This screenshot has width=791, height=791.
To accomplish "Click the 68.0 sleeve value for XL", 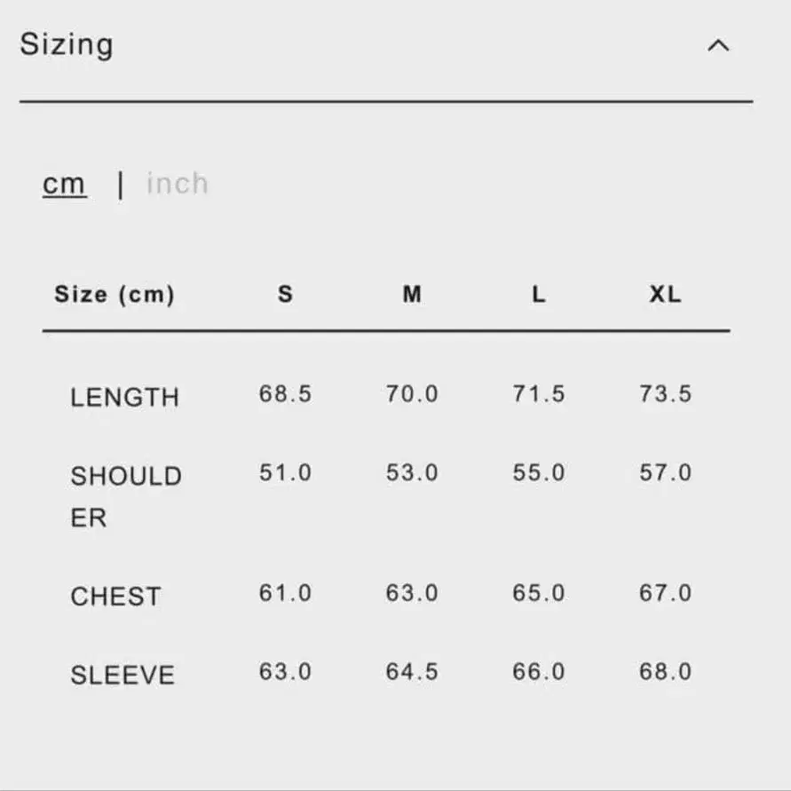I will pyautogui.click(x=665, y=672).
